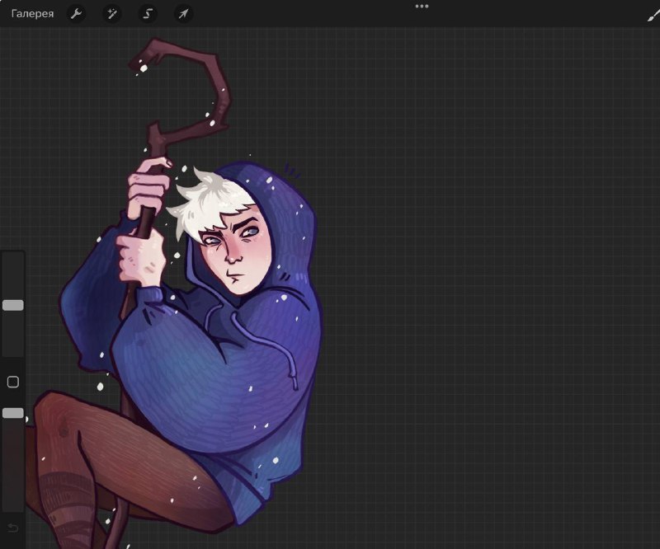
Task: Open the Галерея gallery view
Action: coord(32,13)
